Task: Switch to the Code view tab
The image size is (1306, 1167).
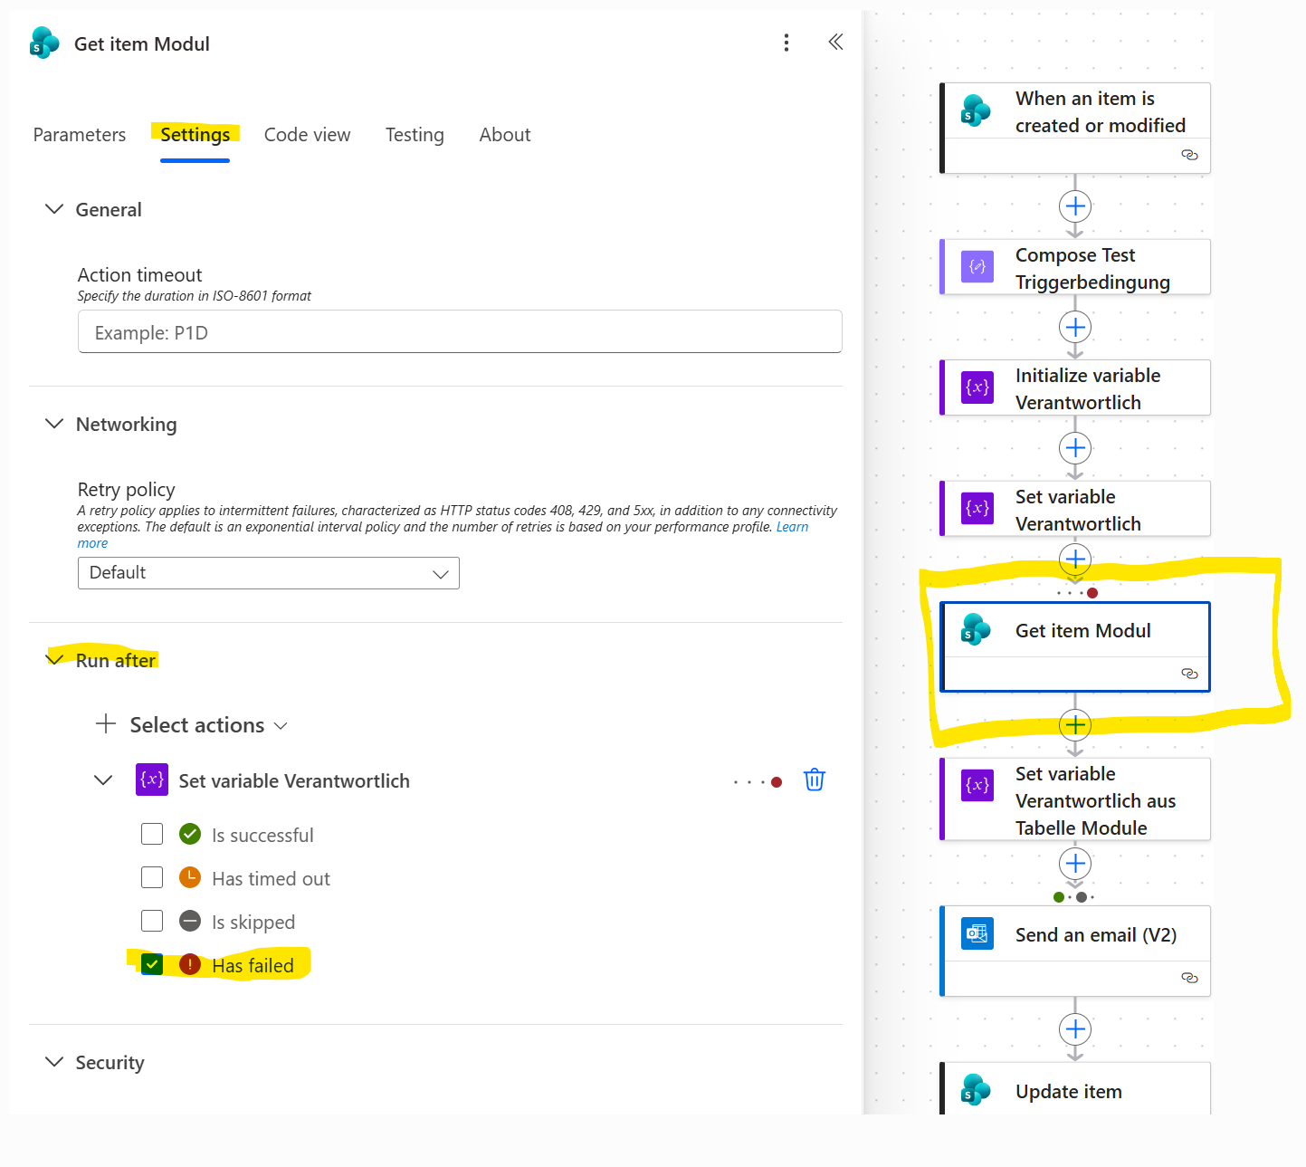Action: (307, 135)
